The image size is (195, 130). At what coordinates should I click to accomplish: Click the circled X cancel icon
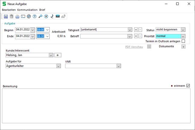pyautogui.click(x=46, y=16)
